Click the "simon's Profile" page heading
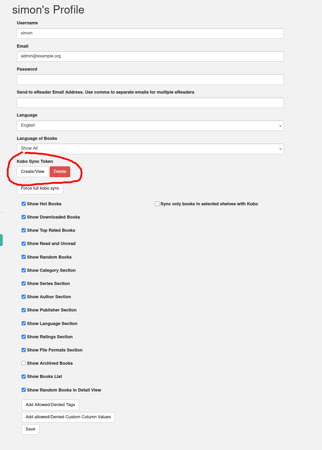The image size is (322, 450). point(48,10)
